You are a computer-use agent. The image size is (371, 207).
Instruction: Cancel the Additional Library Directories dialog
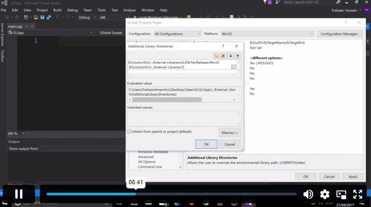click(230, 144)
